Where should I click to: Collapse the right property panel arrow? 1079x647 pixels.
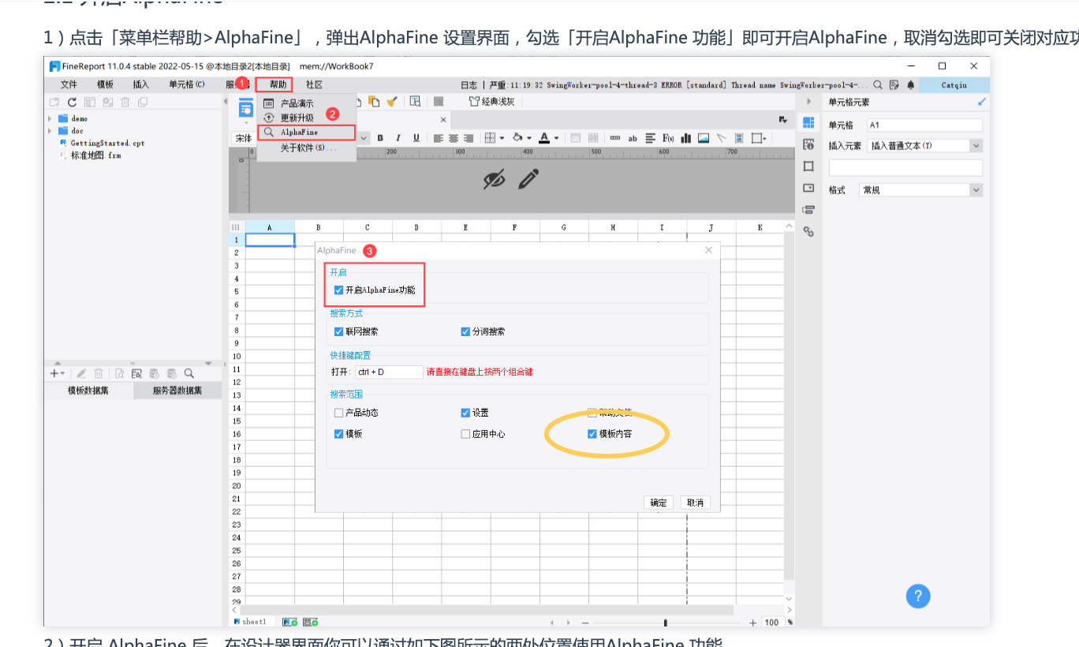pyautogui.click(x=808, y=102)
